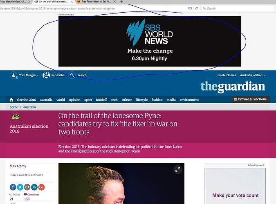The width and height of the screenshot is (276, 204).
Task: Open the 'Make your vote count' ad
Action: [235, 186]
